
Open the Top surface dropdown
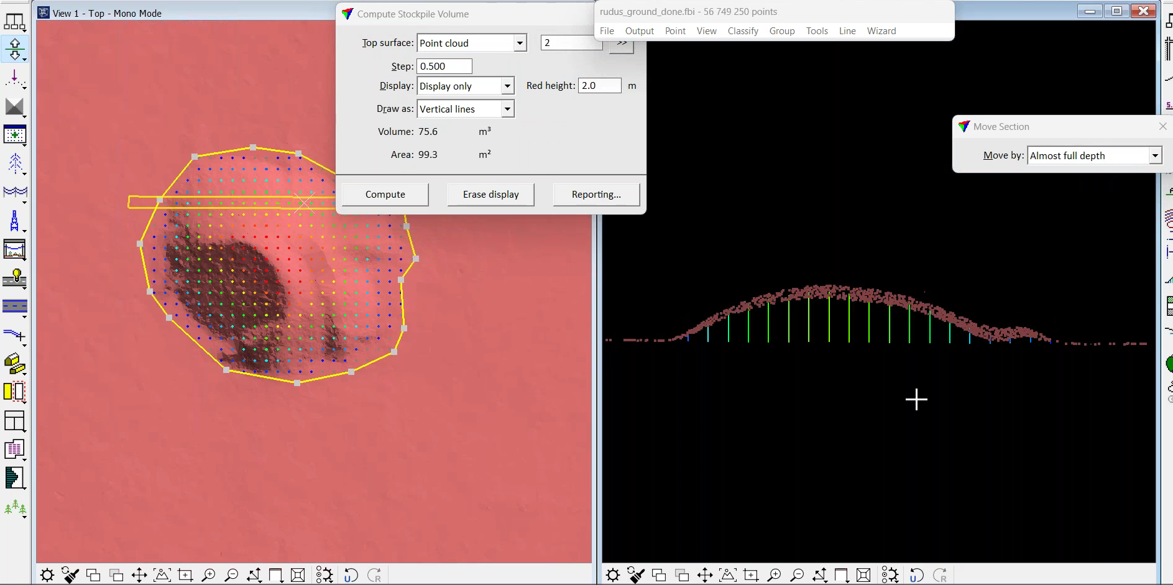pyautogui.click(x=520, y=43)
